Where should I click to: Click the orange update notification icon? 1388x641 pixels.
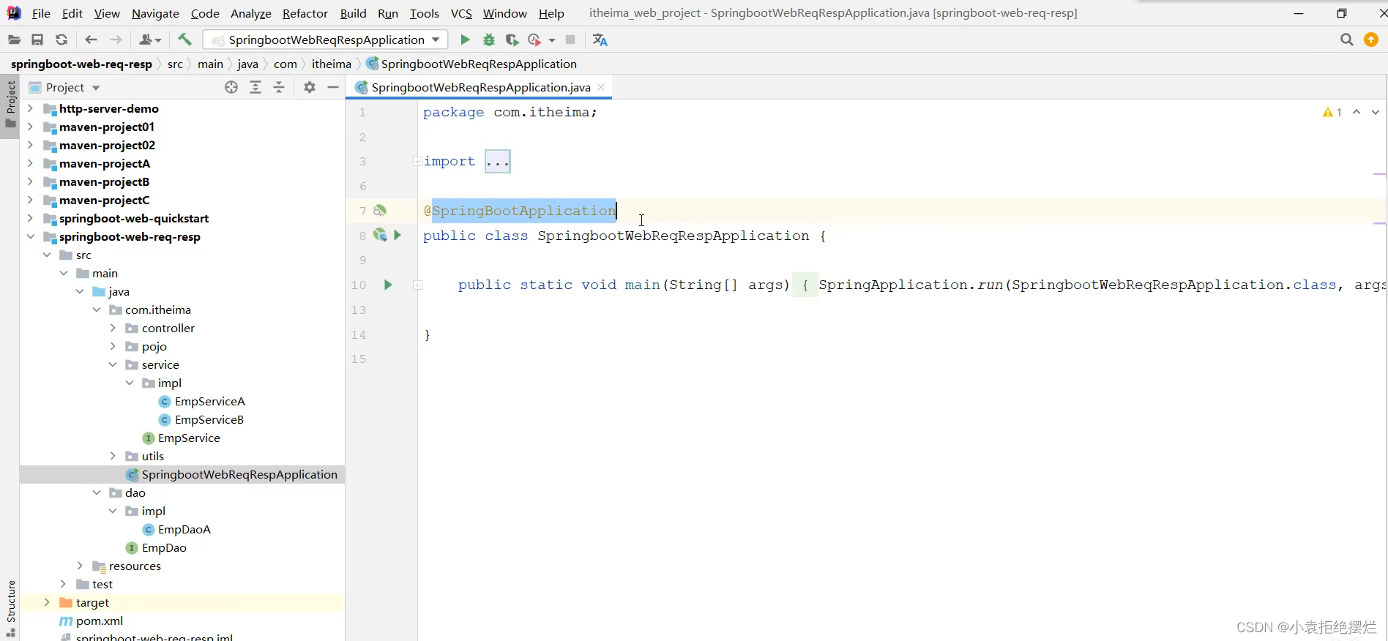1371,40
